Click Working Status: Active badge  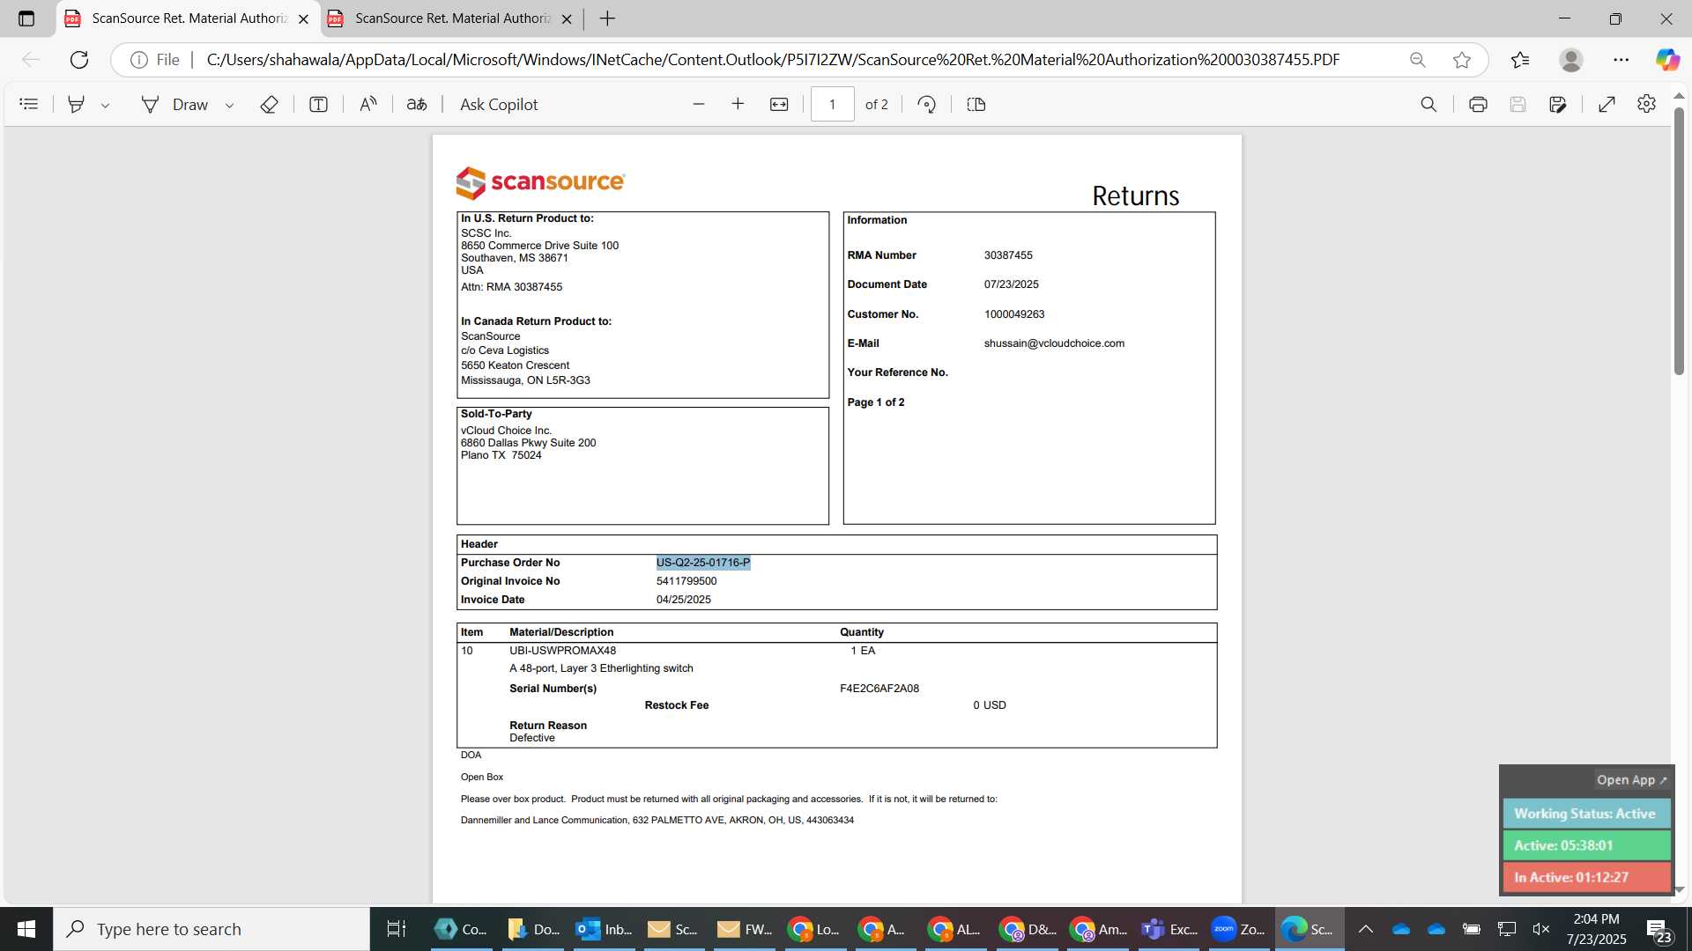pyautogui.click(x=1586, y=814)
